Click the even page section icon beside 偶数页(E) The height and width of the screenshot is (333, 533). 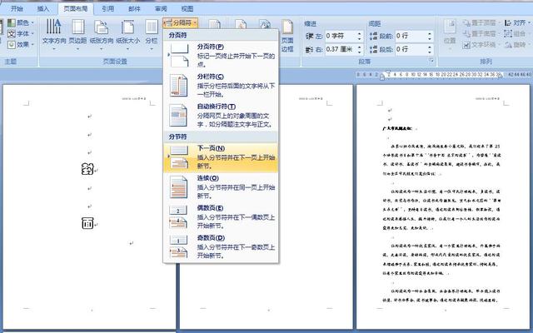coord(178,216)
